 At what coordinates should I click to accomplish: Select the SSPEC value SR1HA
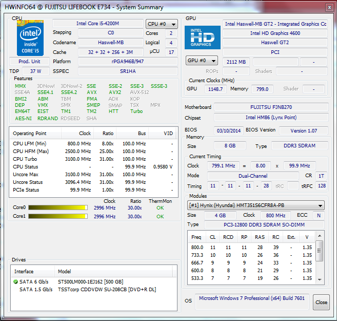(128, 71)
